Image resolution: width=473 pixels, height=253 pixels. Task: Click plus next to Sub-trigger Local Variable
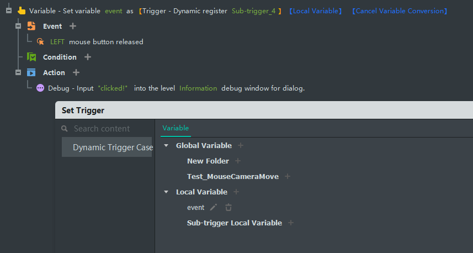[x=291, y=223]
